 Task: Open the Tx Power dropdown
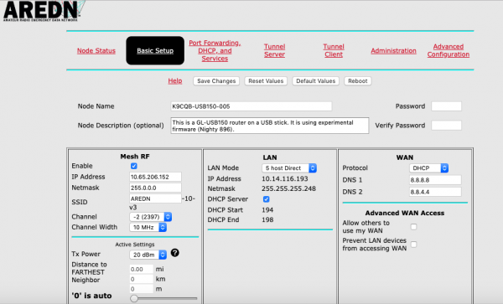[x=148, y=255]
